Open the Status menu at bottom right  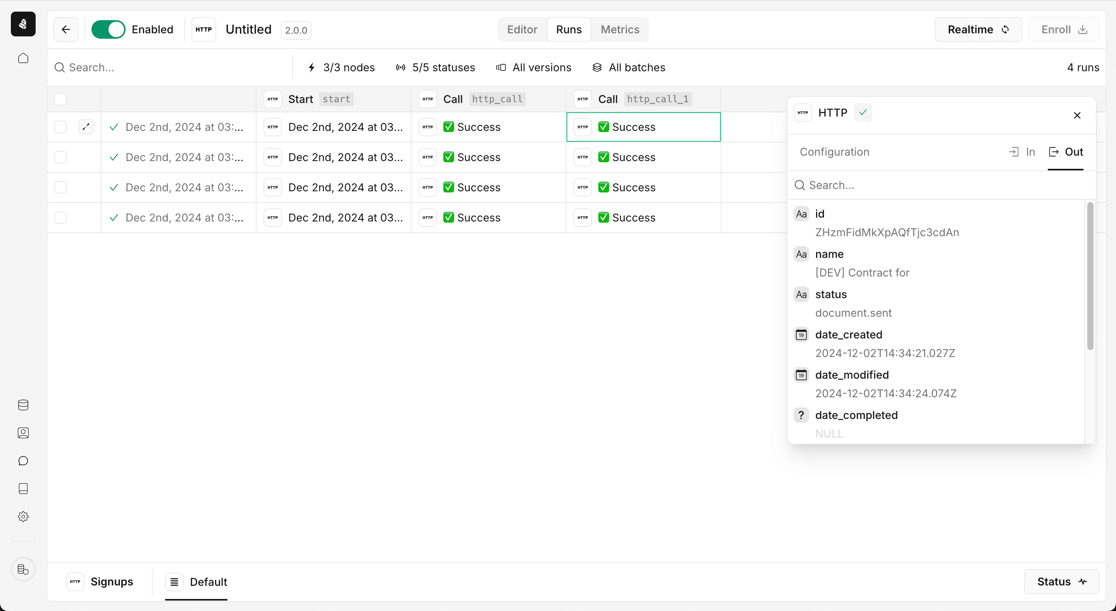coord(1061,582)
